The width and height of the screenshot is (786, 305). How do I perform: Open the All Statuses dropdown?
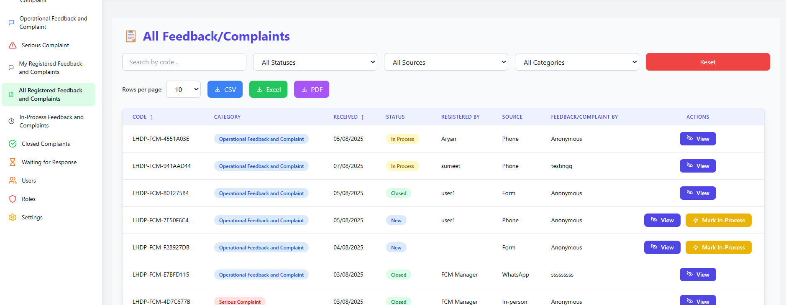click(315, 62)
